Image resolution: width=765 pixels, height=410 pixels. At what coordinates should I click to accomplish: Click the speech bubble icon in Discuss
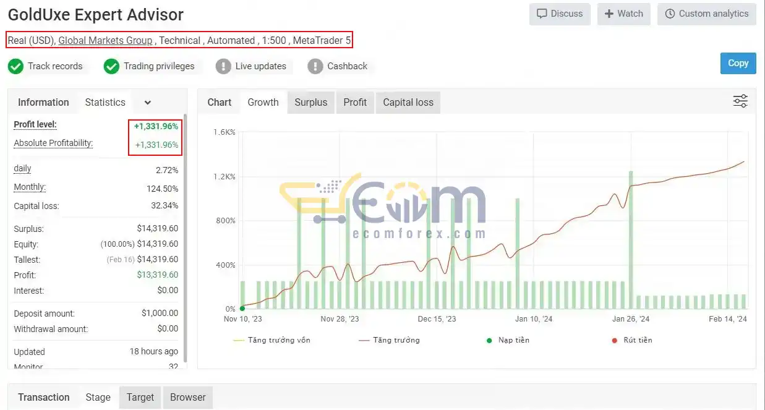(542, 14)
